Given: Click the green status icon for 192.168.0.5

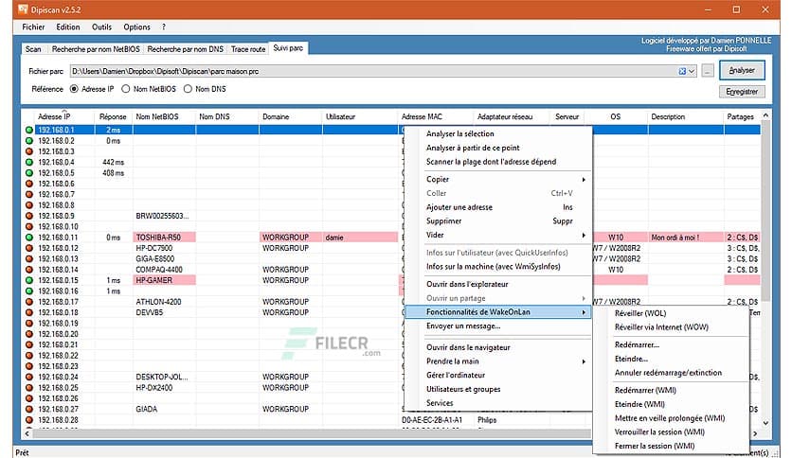Looking at the screenshot, I should click(x=29, y=173).
